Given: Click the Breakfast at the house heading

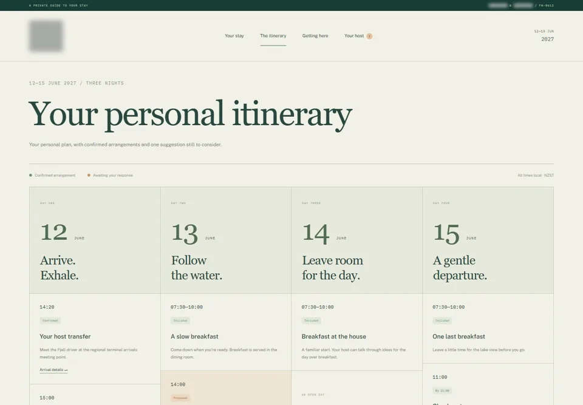Looking at the screenshot, I should (x=334, y=336).
